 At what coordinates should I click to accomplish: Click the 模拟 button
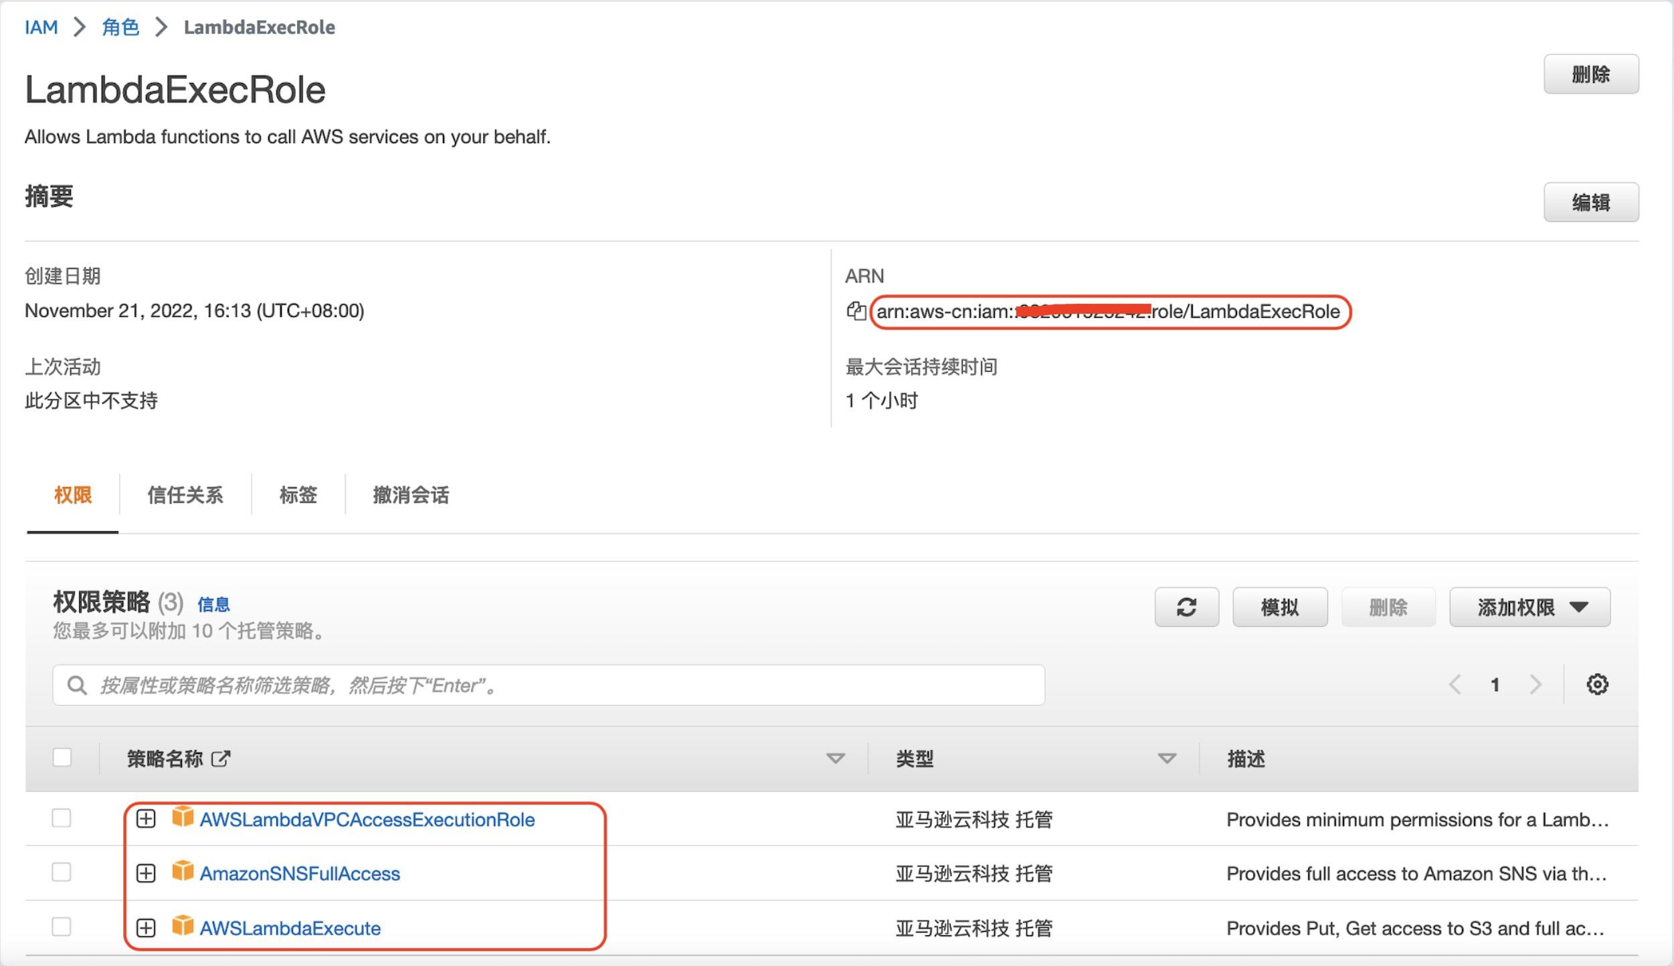pyautogui.click(x=1280, y=607)
